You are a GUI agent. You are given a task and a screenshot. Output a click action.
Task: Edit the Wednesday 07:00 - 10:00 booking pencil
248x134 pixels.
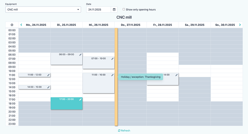tap(112, 59)
